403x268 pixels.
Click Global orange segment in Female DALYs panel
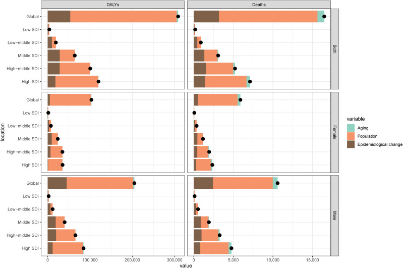[x=71, y=100]
